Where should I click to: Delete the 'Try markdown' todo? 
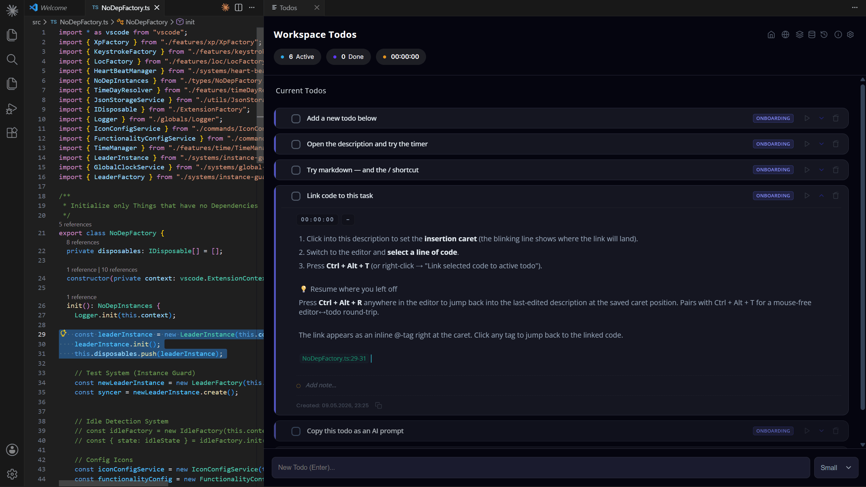pyautogui.click(x=836, y=170)
